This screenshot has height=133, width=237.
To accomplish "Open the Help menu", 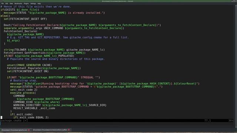I will point(39,3).
